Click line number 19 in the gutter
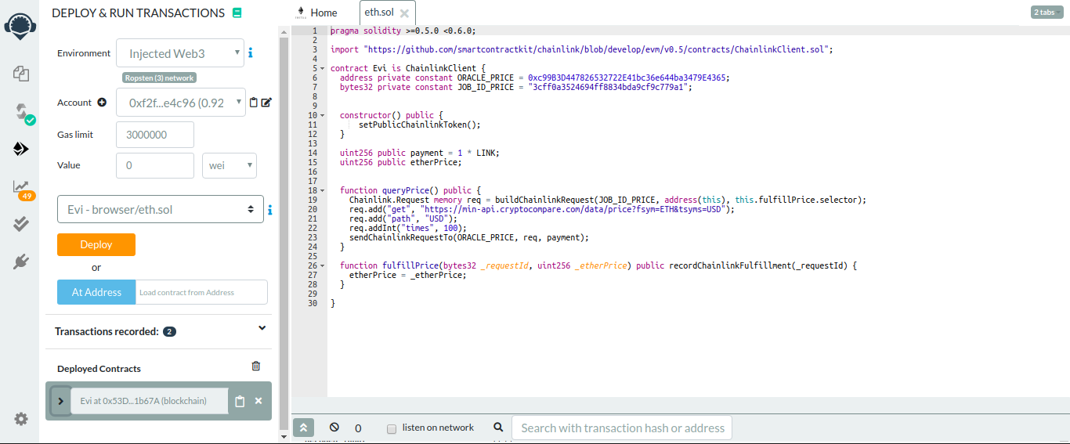Screen dimensions: 1070x444 (313, 200)
